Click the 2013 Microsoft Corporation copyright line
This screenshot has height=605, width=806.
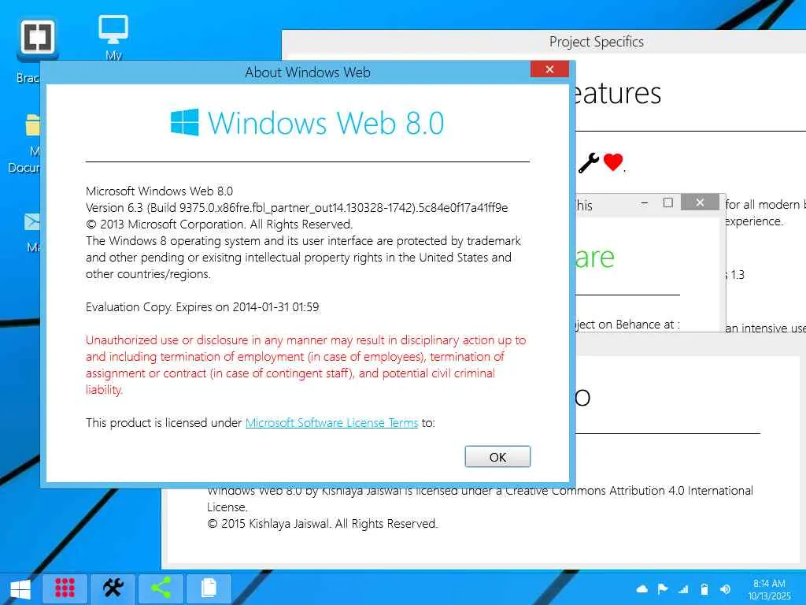coord(219,225)
